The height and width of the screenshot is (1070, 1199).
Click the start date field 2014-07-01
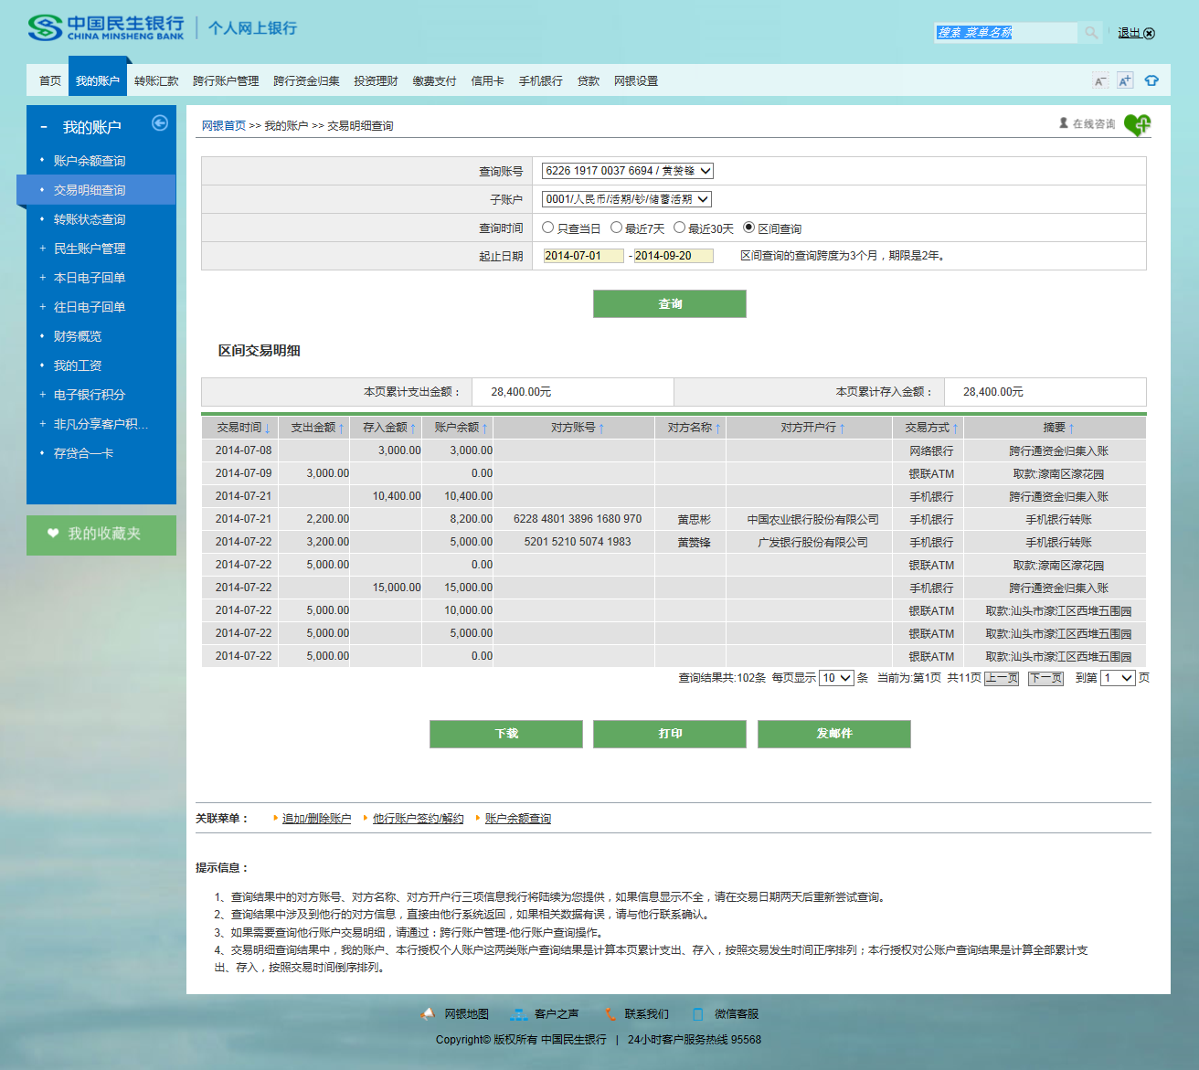pyautogui.click(x=583, y=256)
